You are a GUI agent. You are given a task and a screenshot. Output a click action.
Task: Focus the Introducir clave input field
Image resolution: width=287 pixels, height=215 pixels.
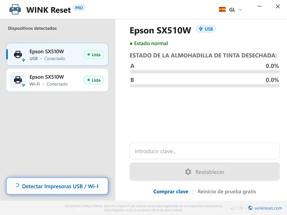click(x=204, y=151)
